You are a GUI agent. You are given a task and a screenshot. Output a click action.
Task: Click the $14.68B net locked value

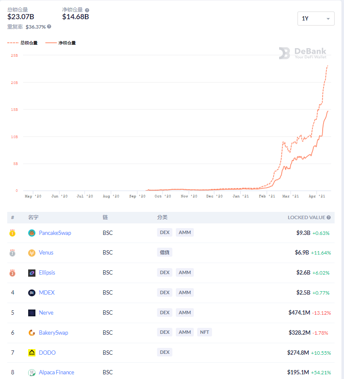tap(76, 17)
